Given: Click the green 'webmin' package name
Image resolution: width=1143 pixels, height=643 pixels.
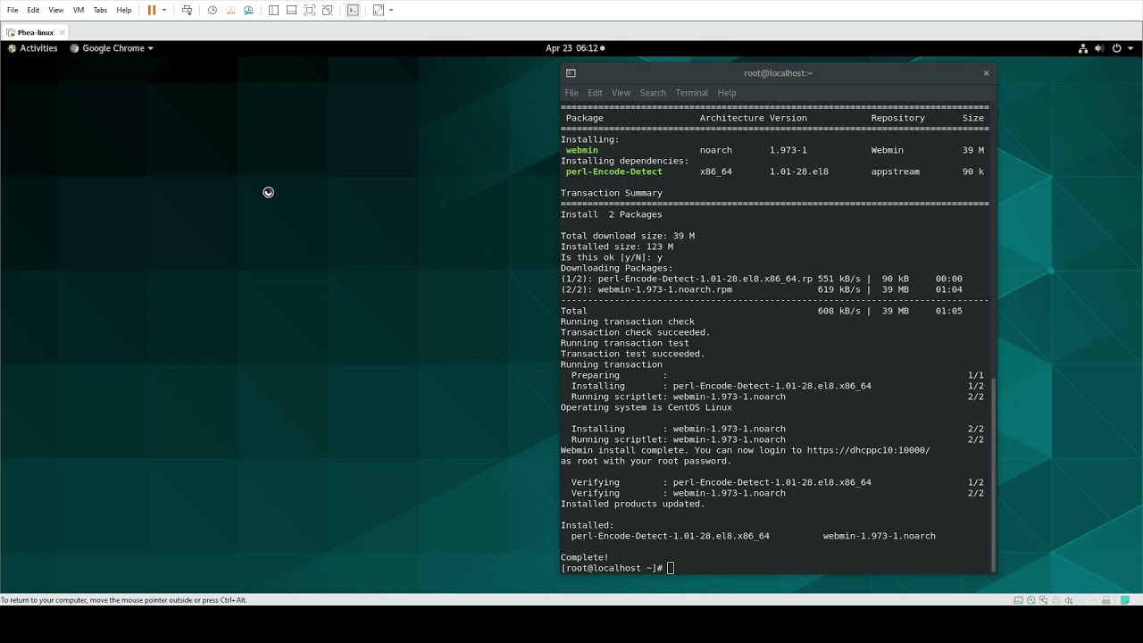Looking at the screenshot, I should (582, 150).
